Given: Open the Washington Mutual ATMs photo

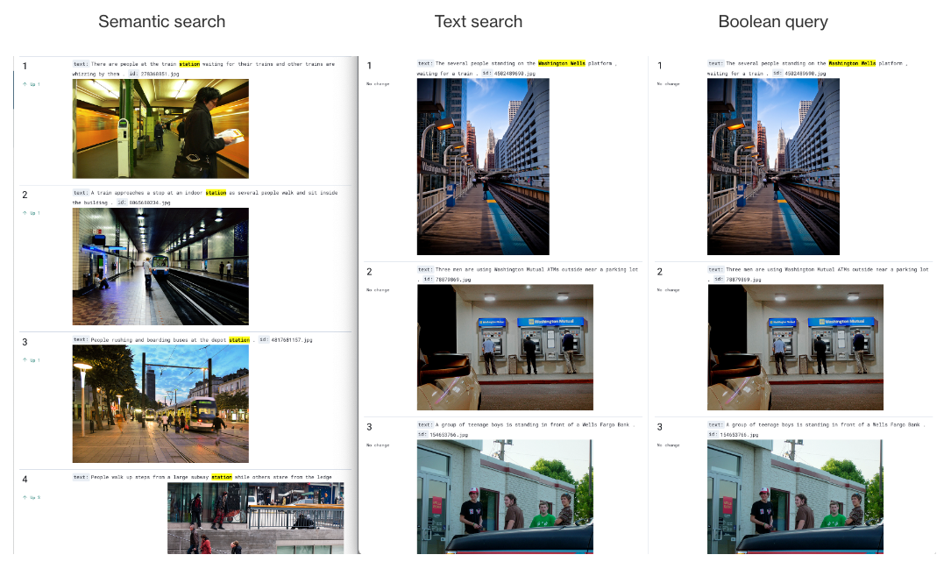Looking at the screenshot, I should [x=505, y=347].
